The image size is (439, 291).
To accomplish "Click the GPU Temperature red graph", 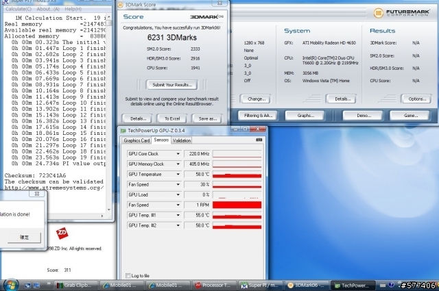I will (237, 174).
